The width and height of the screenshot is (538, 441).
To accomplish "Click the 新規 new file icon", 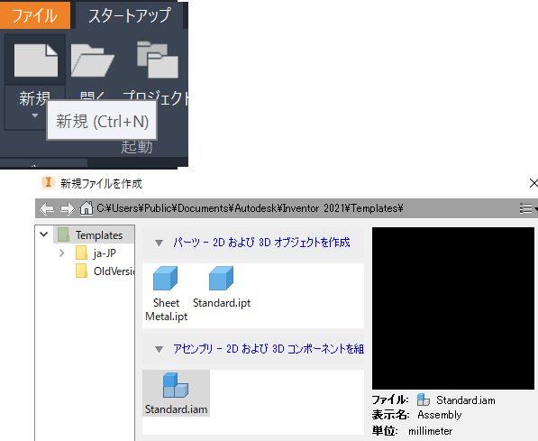I will click(x=36, y=60).
